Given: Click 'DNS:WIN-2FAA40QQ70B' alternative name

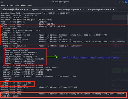Looking at the screenshot, I should [x=42, y=70].
